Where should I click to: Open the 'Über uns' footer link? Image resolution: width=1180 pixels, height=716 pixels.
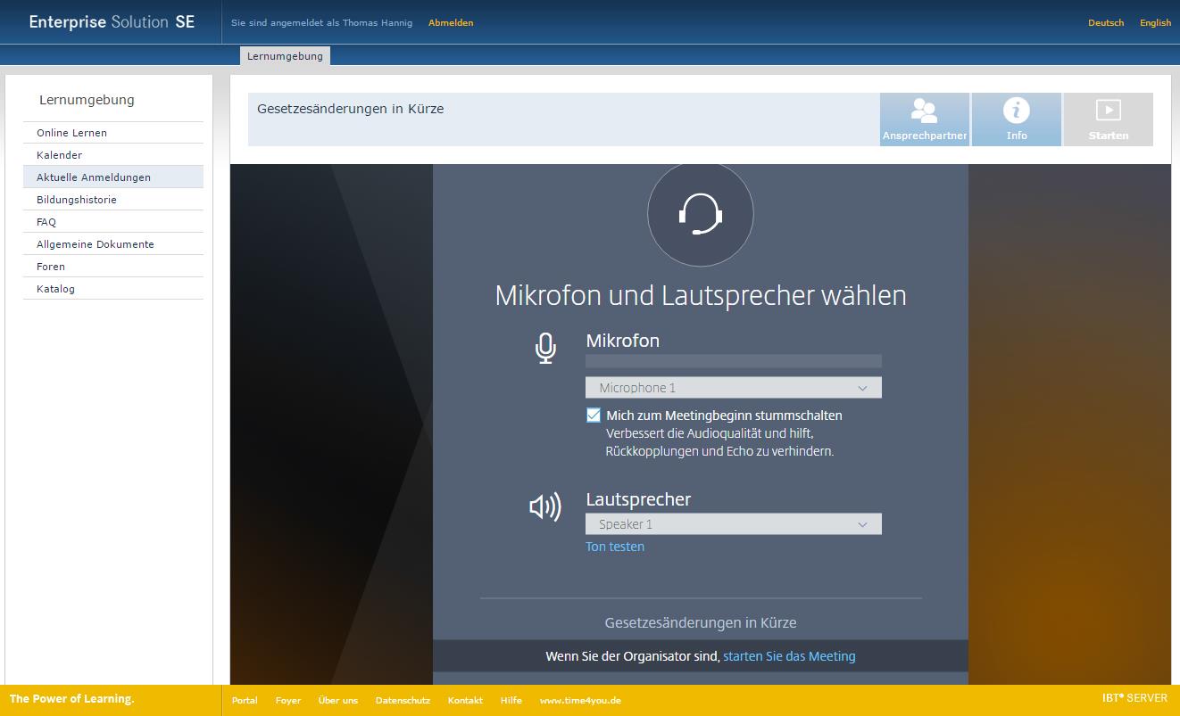[x=337, y=701]
